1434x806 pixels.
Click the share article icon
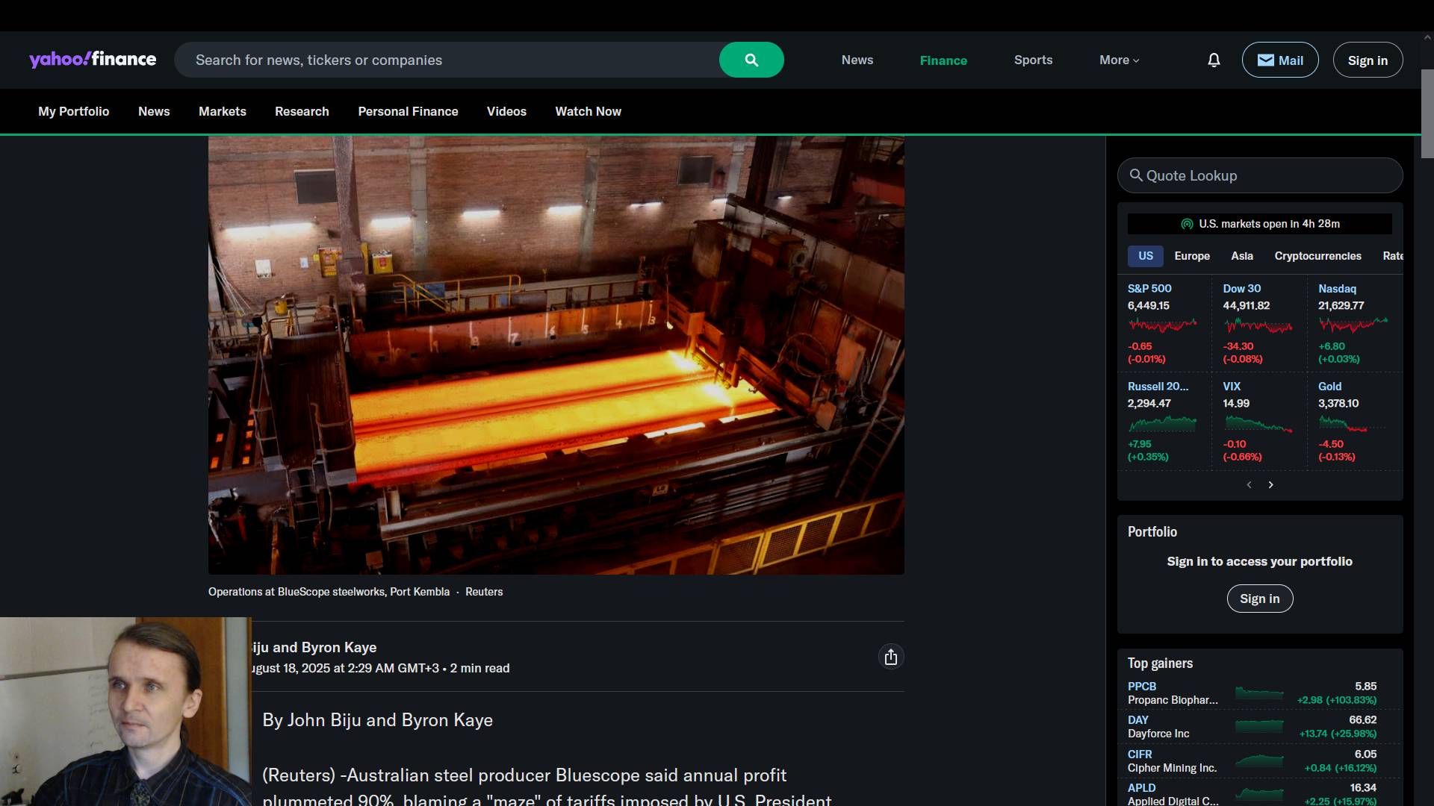coord(890,657)
